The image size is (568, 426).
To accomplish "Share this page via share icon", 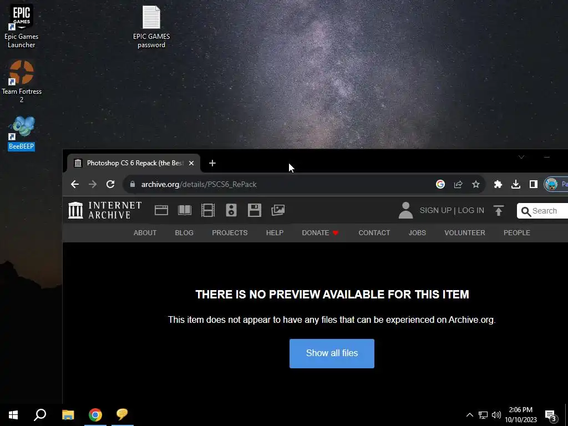I will 458,184.
